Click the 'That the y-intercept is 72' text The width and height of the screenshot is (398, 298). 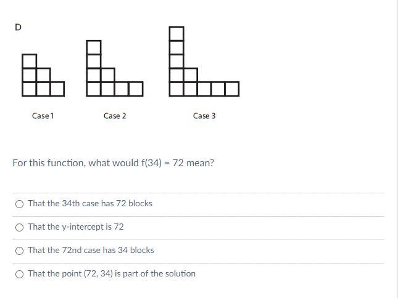point(76,227)
